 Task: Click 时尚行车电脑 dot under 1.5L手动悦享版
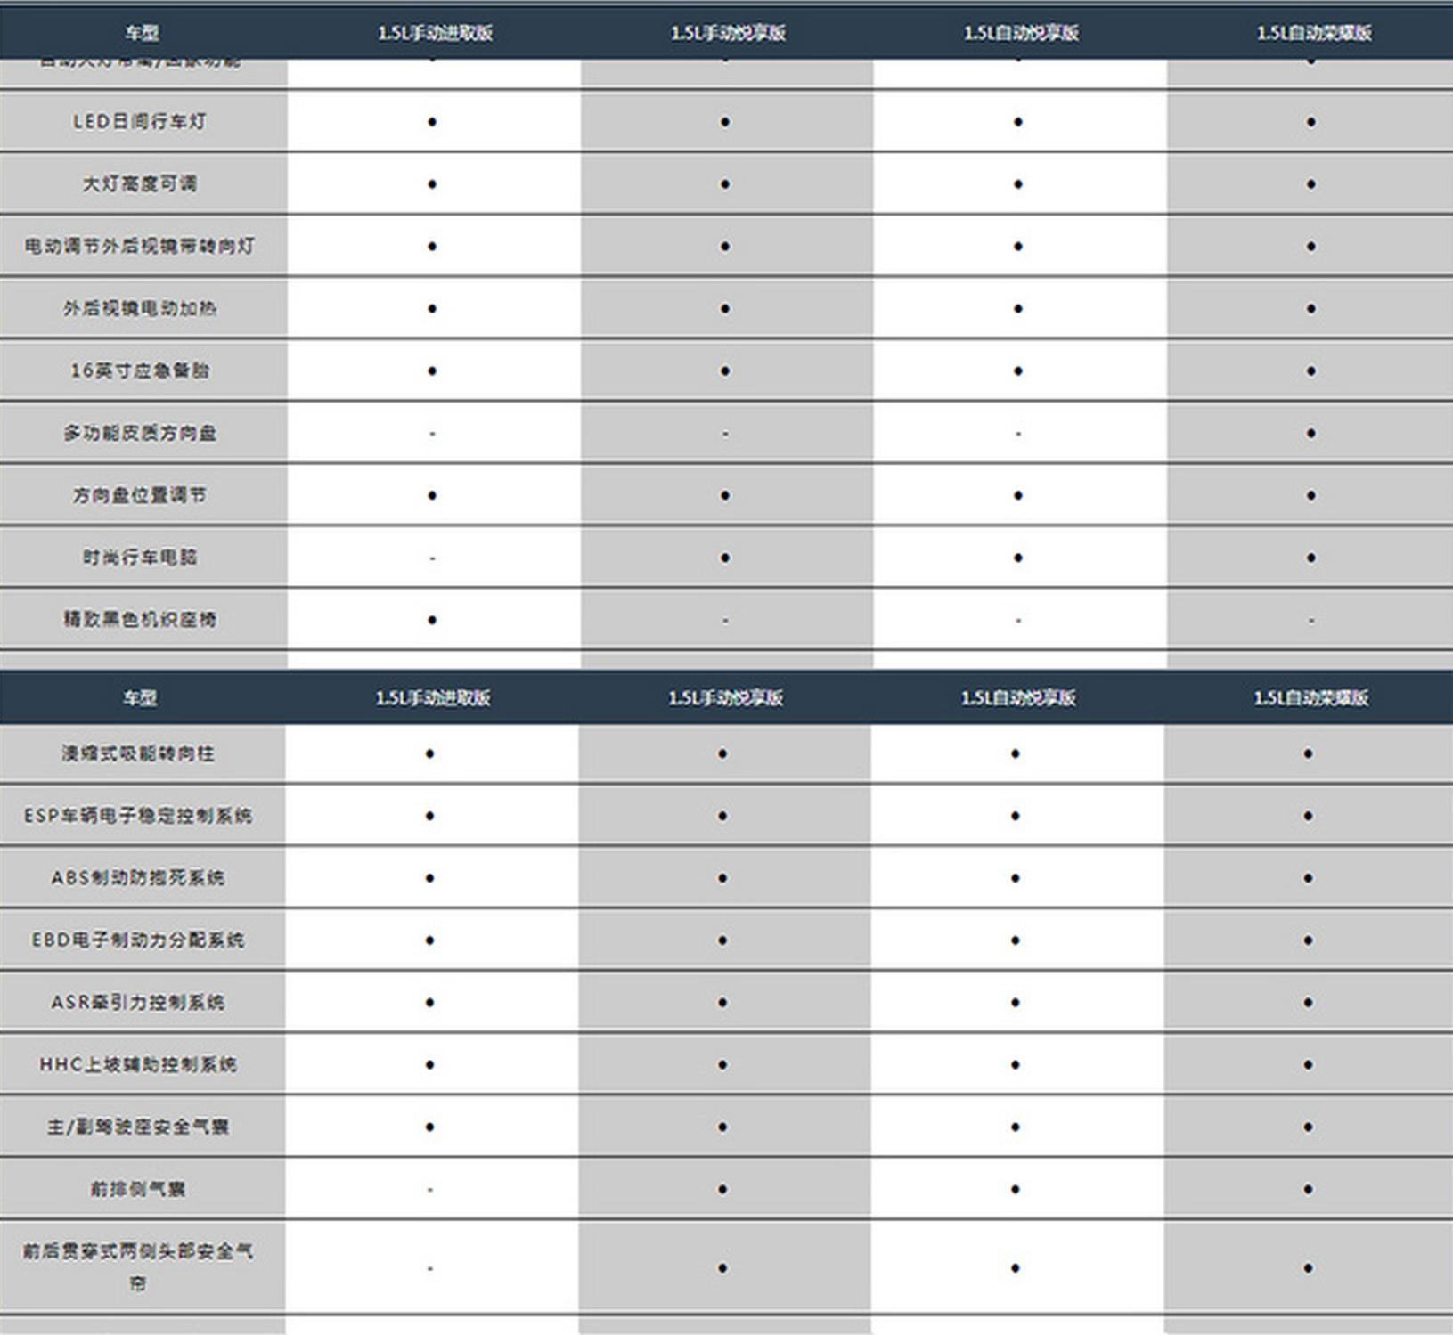(x=725, y=558)
